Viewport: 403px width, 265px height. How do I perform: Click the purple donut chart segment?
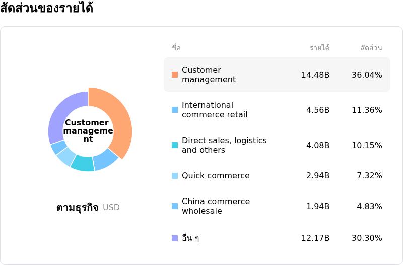[x=61, y=113]
